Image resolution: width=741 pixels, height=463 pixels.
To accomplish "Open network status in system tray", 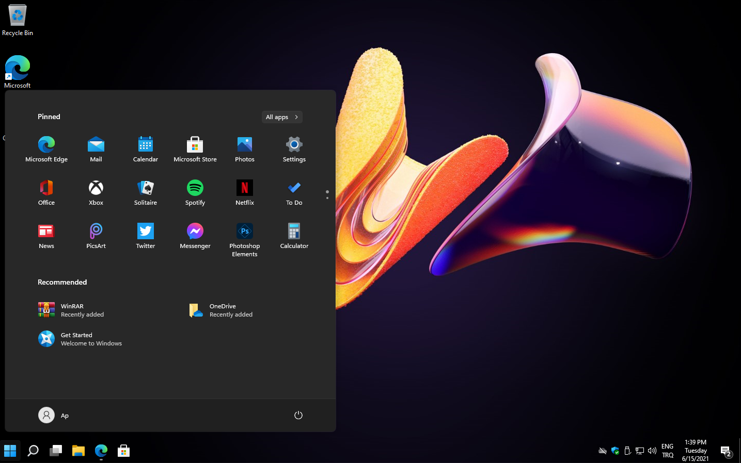I will (640, 451).
